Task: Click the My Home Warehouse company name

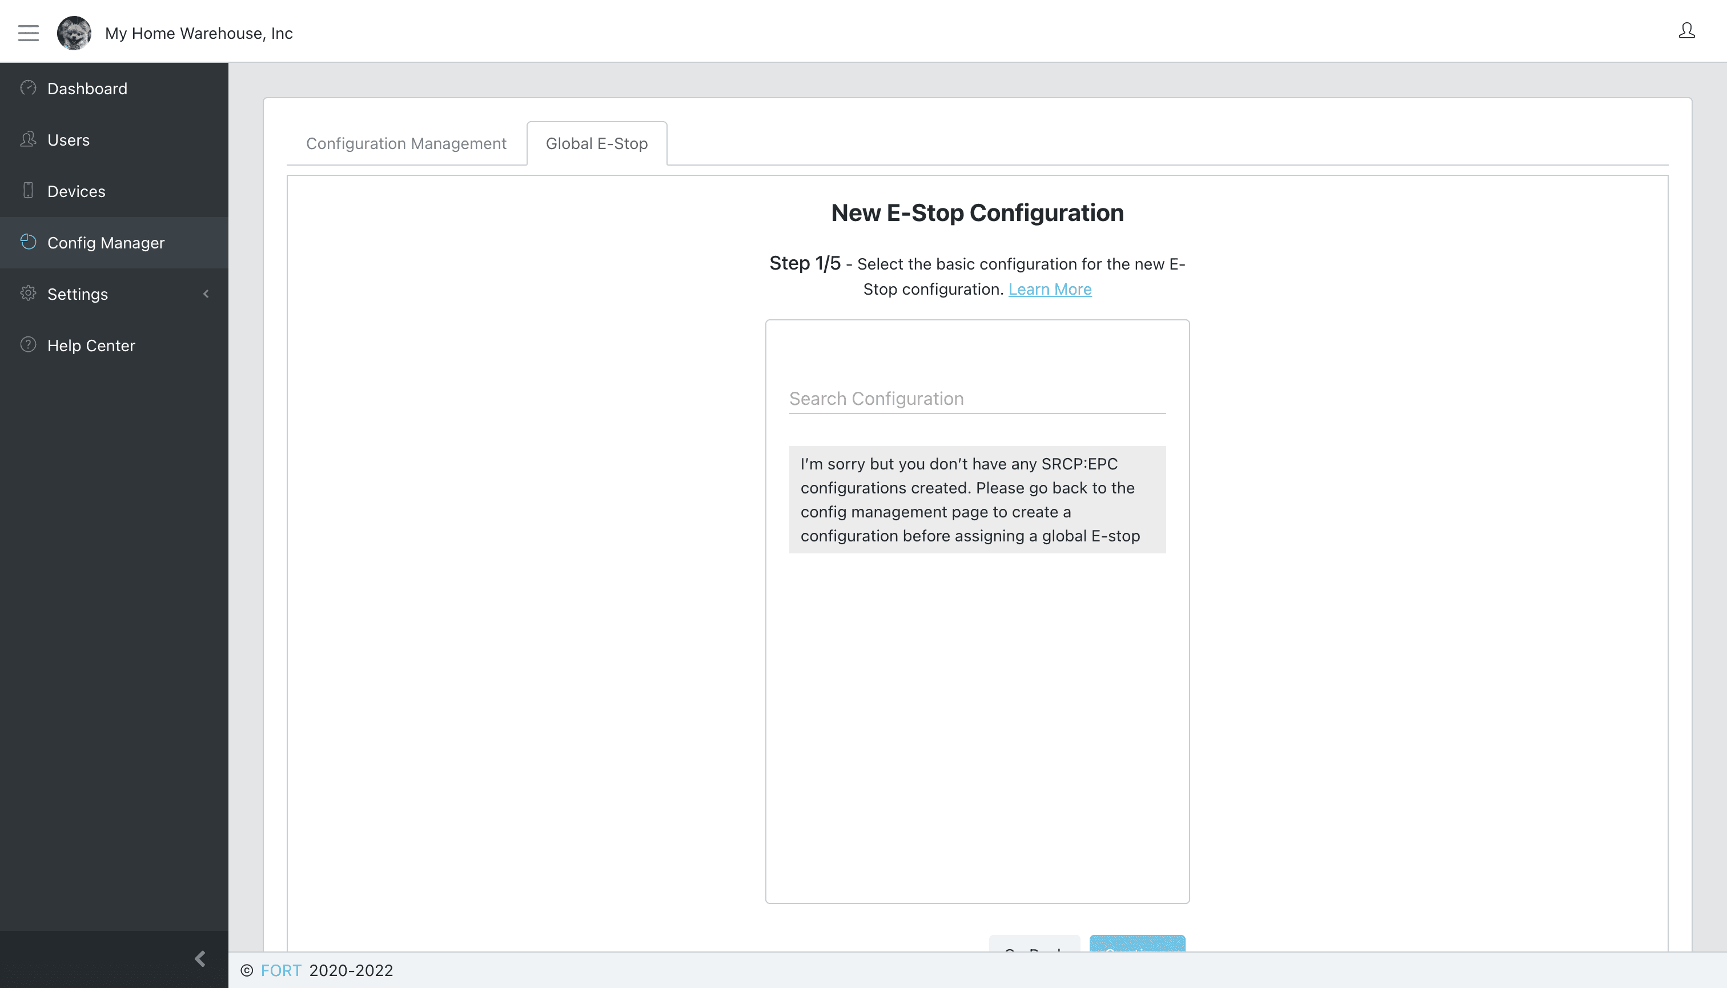Action: [x=199, y=32]
